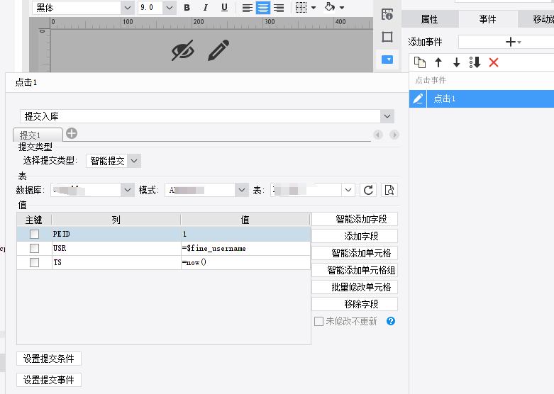Check the primary key box for PKID
Image resolution: width=554 pixels, height=394 pixels.
tap(34, 234)
